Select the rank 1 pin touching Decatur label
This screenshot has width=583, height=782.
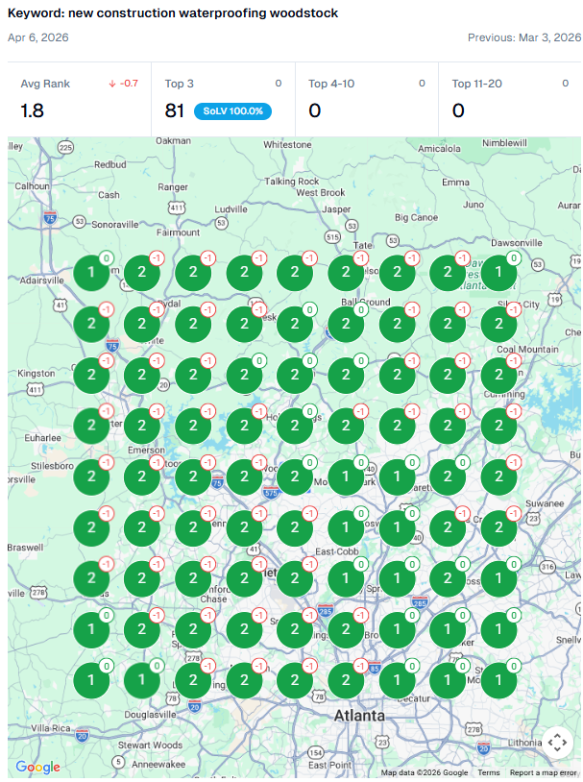click(397, 680)
